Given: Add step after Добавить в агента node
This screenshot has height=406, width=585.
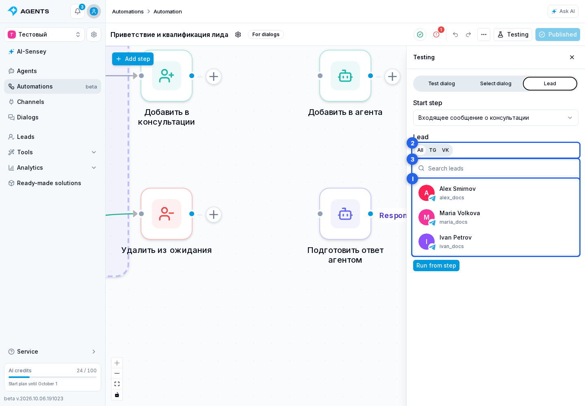Looking at the screenshot, I should tap(392, 76).
